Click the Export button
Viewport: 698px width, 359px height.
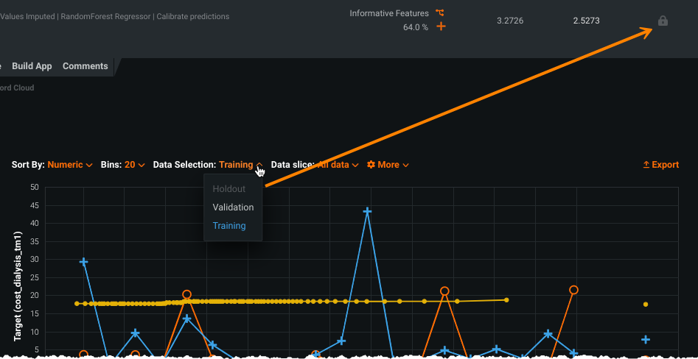661,165
